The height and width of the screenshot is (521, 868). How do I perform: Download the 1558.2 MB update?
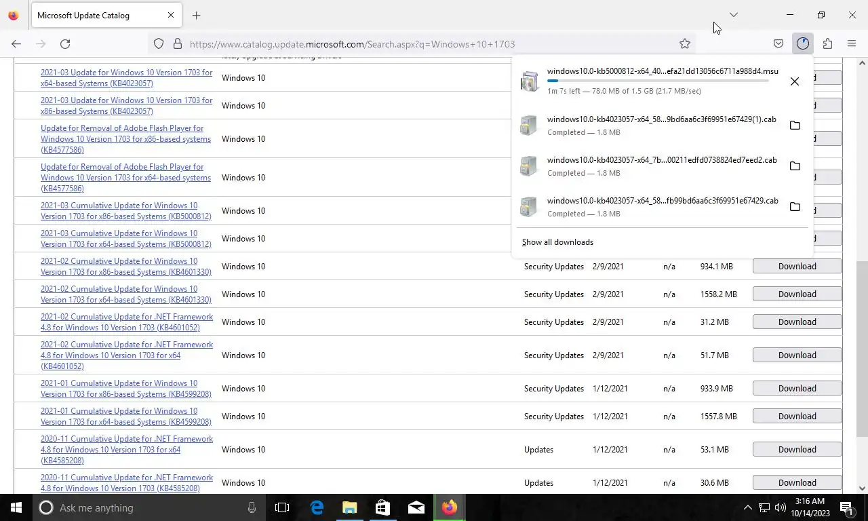[x=797, y=294]
